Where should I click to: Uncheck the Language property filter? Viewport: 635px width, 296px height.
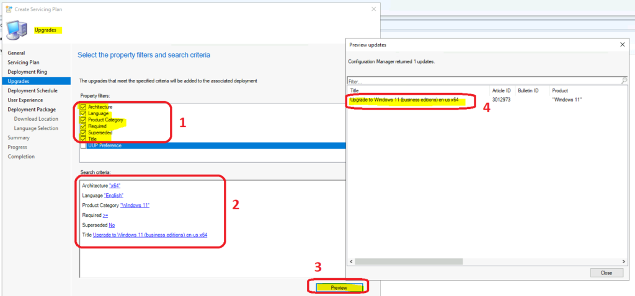coord(84,113)
